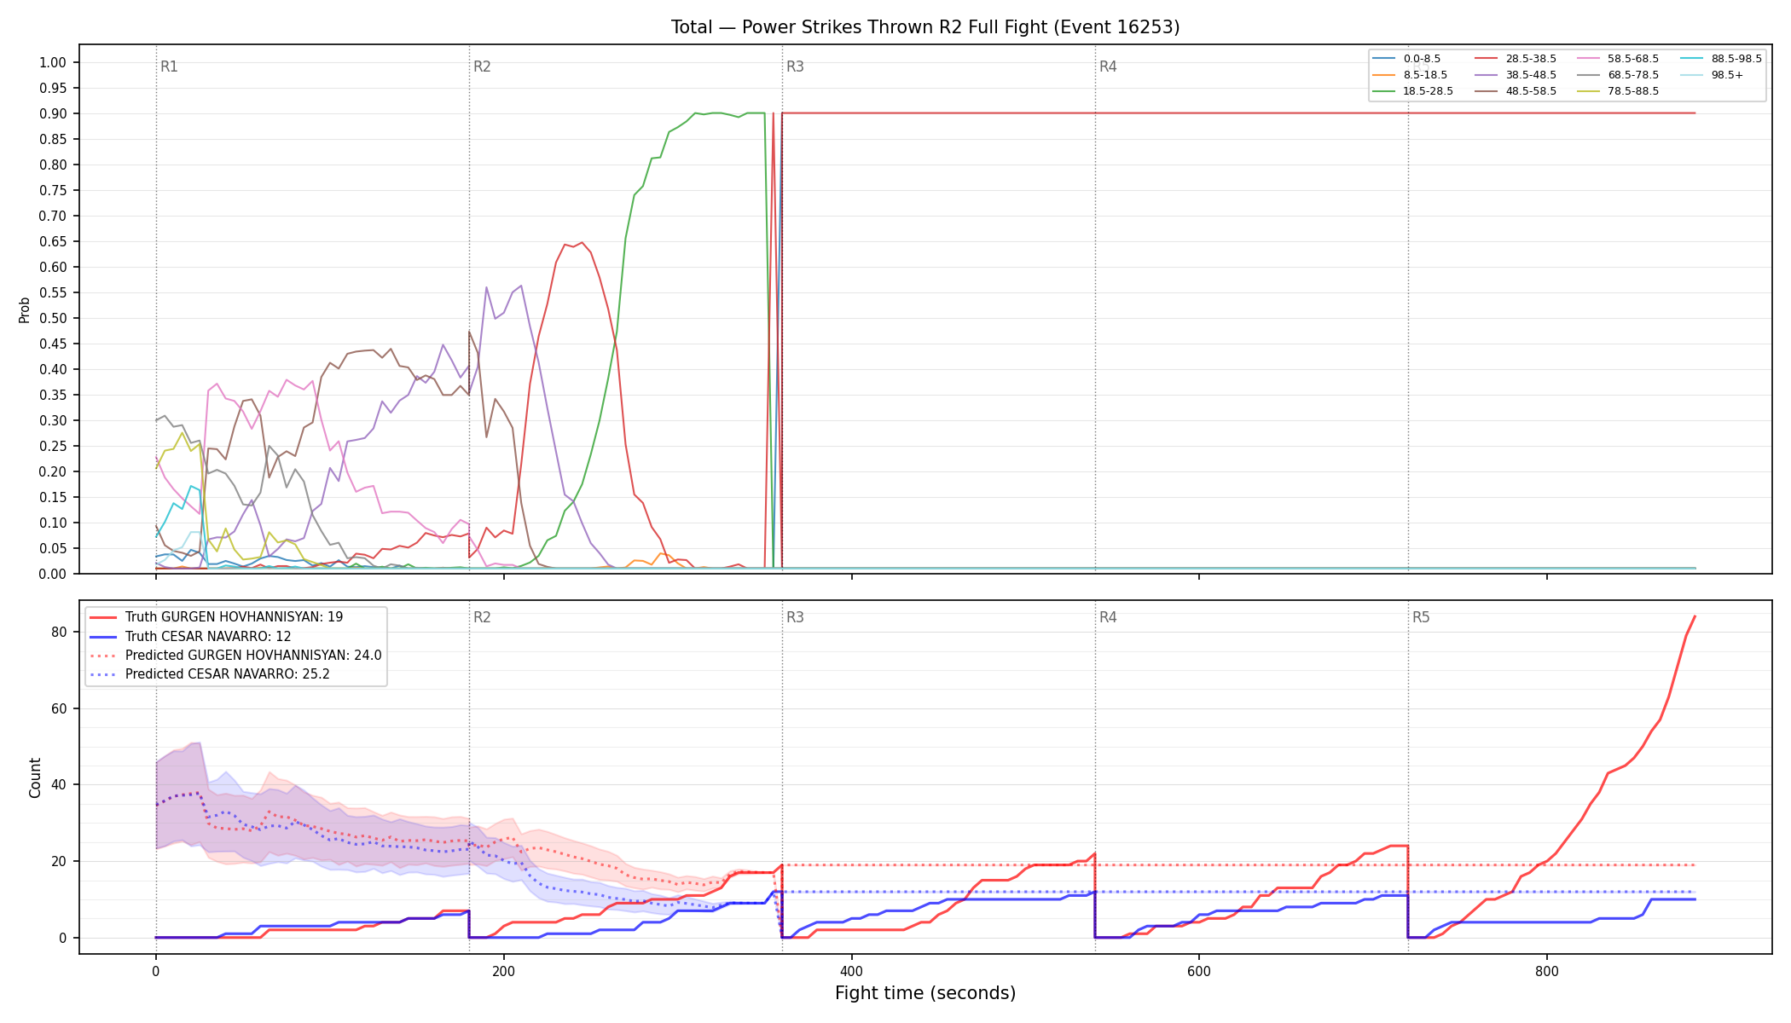Click the 80 tick on the Count axis
The image size is (1791, 1023).
(59, 632)
